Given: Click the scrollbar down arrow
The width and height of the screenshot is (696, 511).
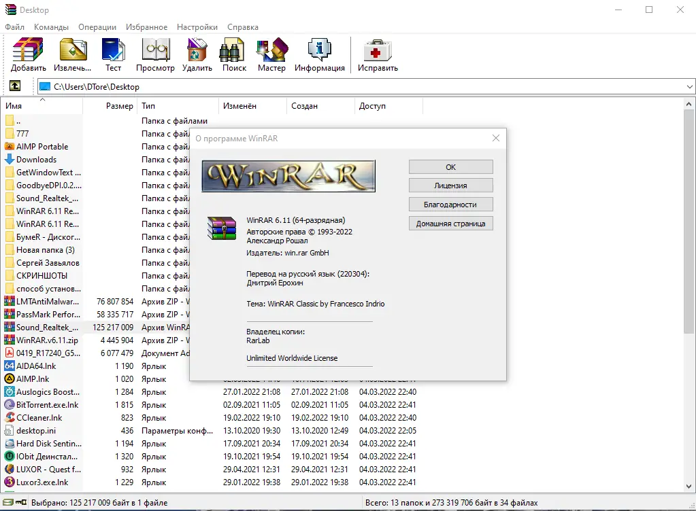Looking at the screenshot, I should (x=689, y=486).
